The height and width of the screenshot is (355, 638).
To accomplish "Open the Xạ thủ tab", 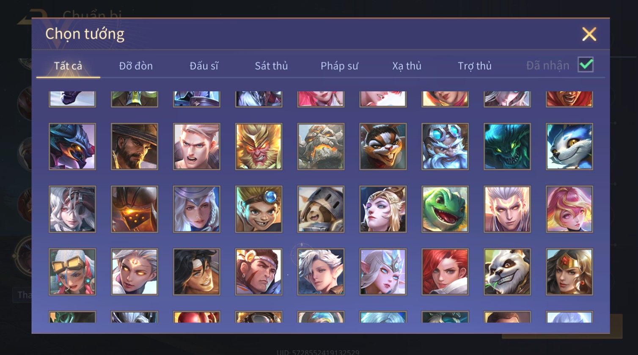I will [x=407, y=66].
